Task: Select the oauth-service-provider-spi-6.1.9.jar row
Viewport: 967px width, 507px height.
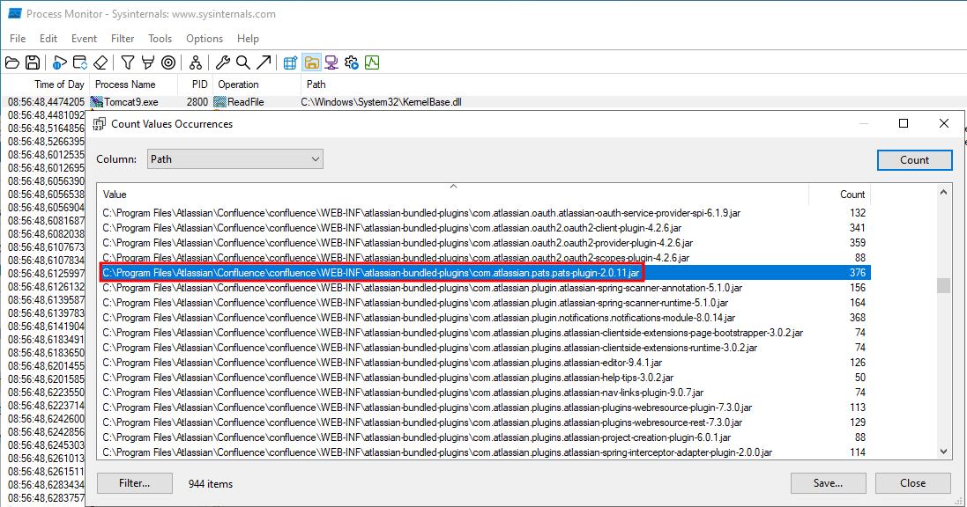Action: coord(484,212)
